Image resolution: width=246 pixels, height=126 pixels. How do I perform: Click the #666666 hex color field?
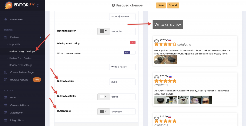click(x=122, y=112)
